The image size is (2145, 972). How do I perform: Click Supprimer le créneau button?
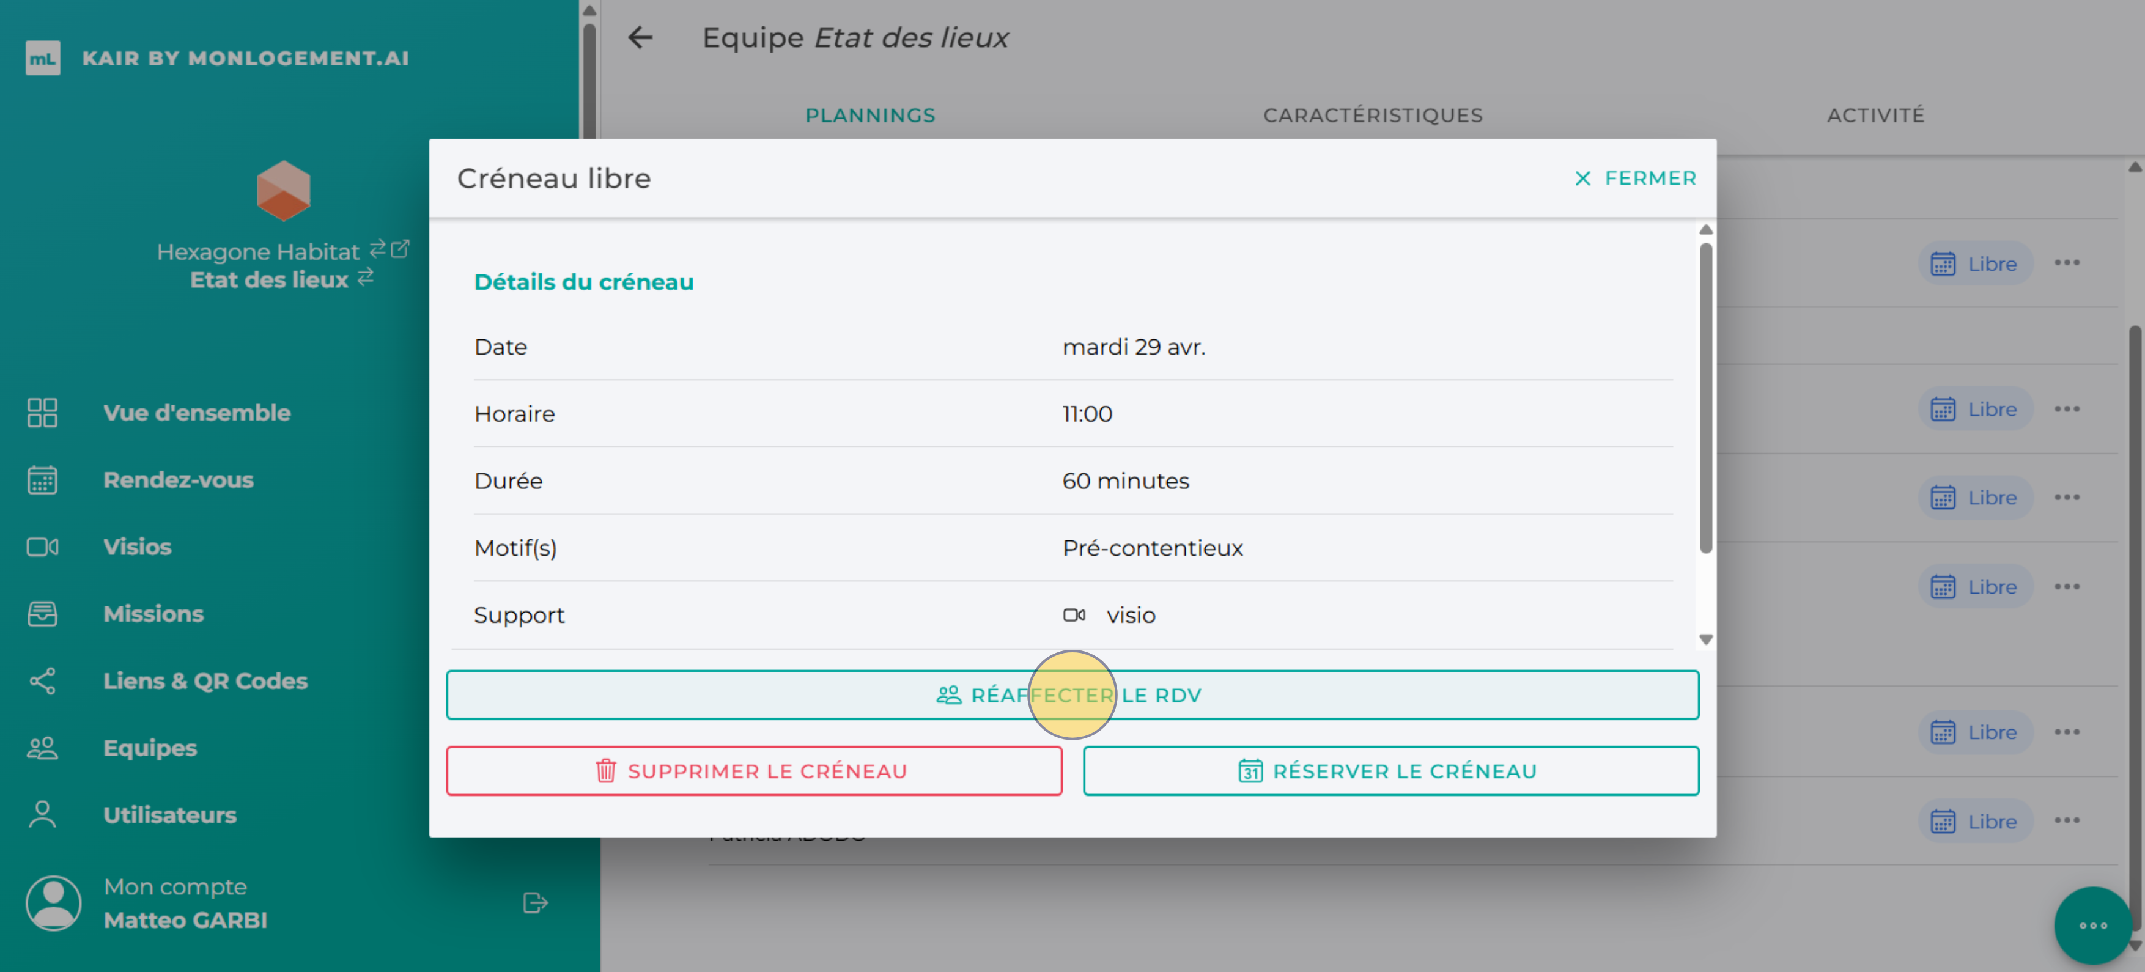coord(753,771)
